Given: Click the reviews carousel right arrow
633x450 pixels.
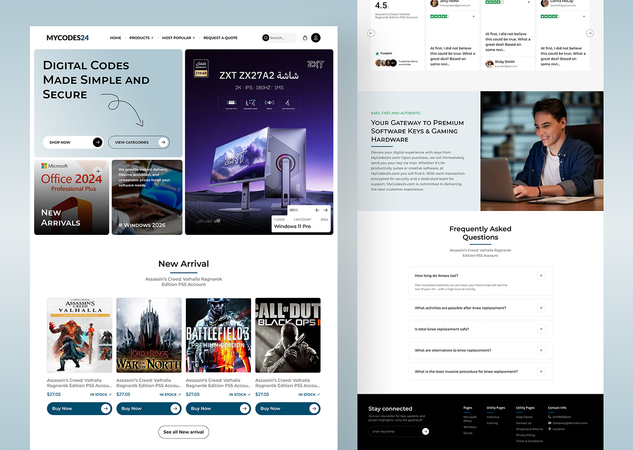Looking at the screenshot, I should 589,33.
